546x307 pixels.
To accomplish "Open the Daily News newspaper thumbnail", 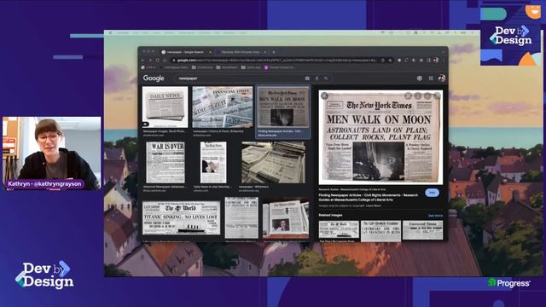I will [x=165, y=107].
